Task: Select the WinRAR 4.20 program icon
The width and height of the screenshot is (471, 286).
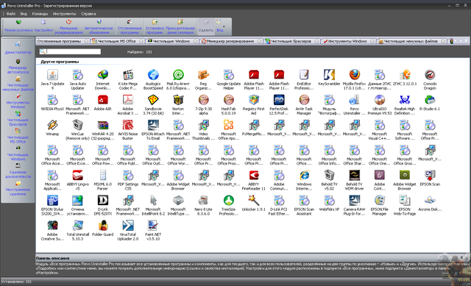Action: pyautogui.click(x=103, y=129)
